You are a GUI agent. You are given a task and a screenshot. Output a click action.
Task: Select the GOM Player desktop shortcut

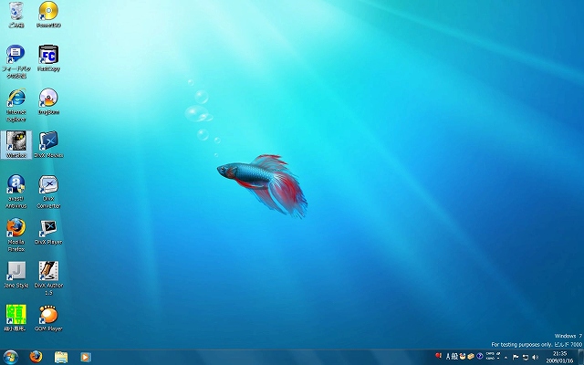coord(48,318)
